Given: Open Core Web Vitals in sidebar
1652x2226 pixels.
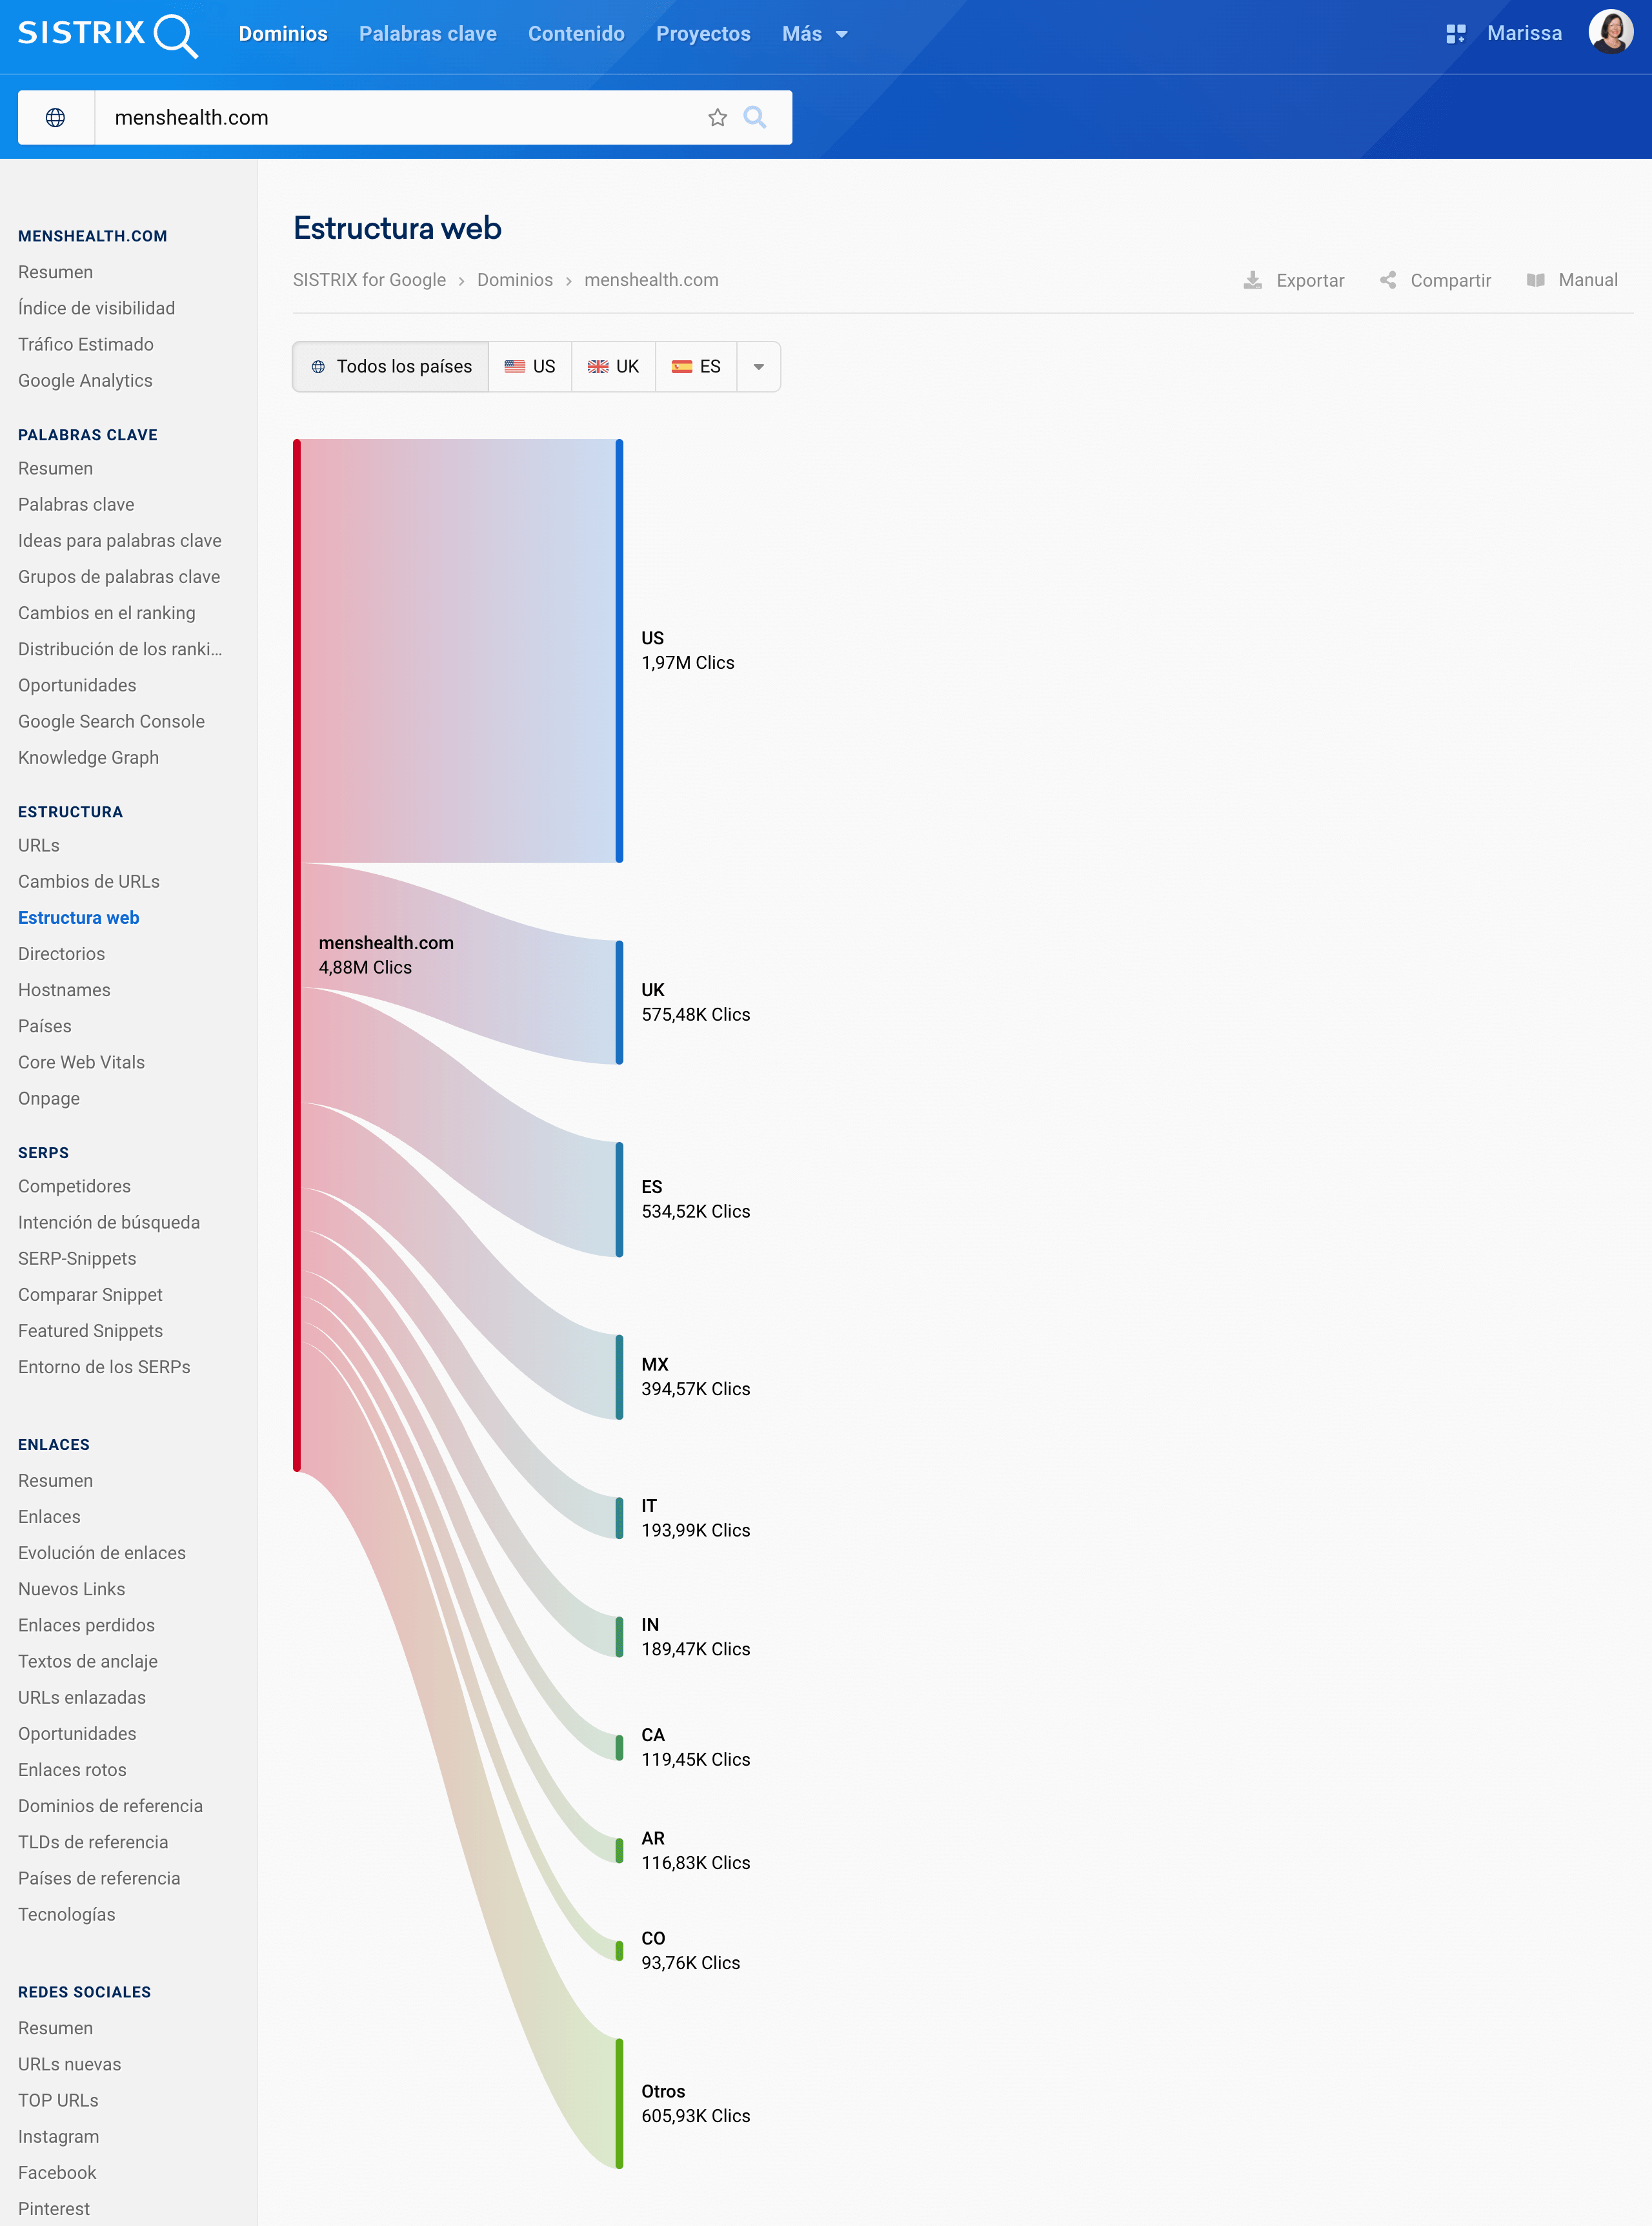Looking at the screenshot, I should point(81,1063).
